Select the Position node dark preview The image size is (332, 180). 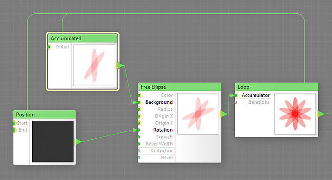click(x=53, y=142)
